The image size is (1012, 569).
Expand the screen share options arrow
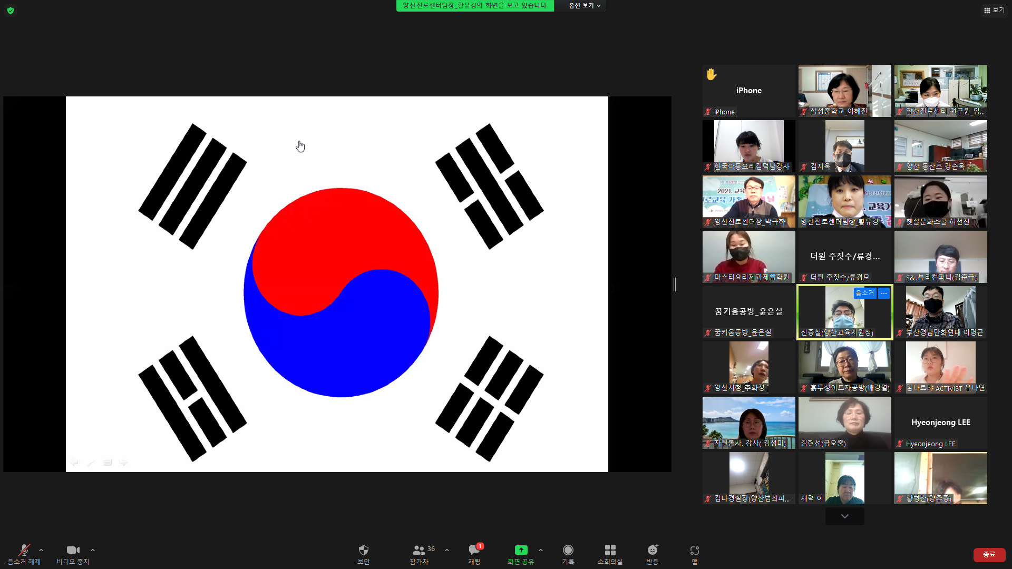click(541, 550)
